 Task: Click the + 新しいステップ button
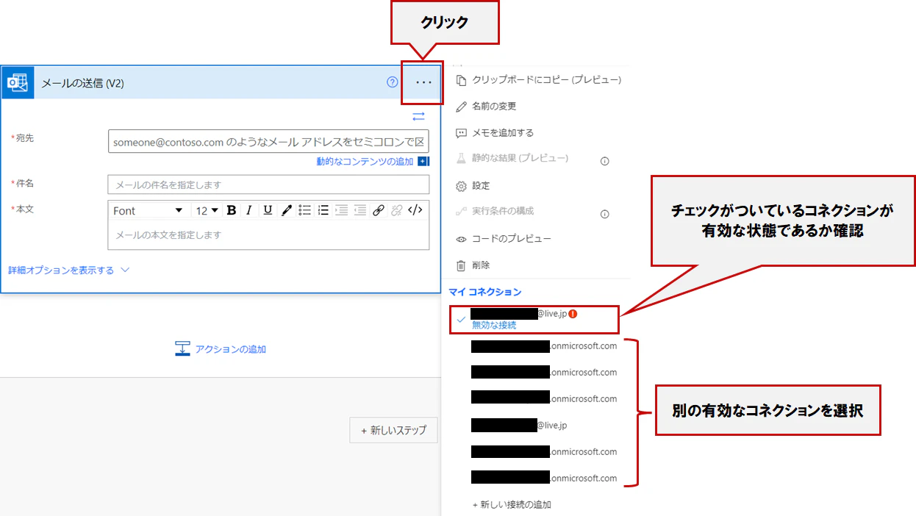(393, 430)
